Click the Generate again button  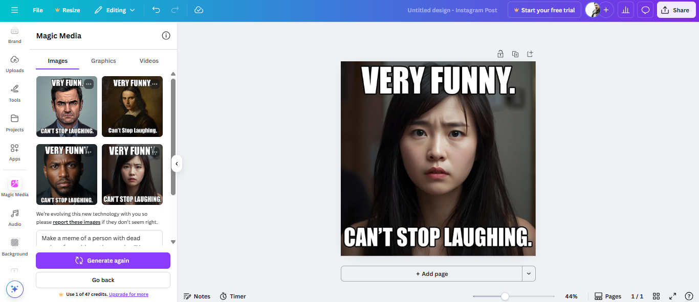pos(102,260)
